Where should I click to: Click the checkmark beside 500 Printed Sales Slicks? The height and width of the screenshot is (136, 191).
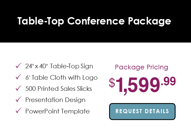[19, 88]
